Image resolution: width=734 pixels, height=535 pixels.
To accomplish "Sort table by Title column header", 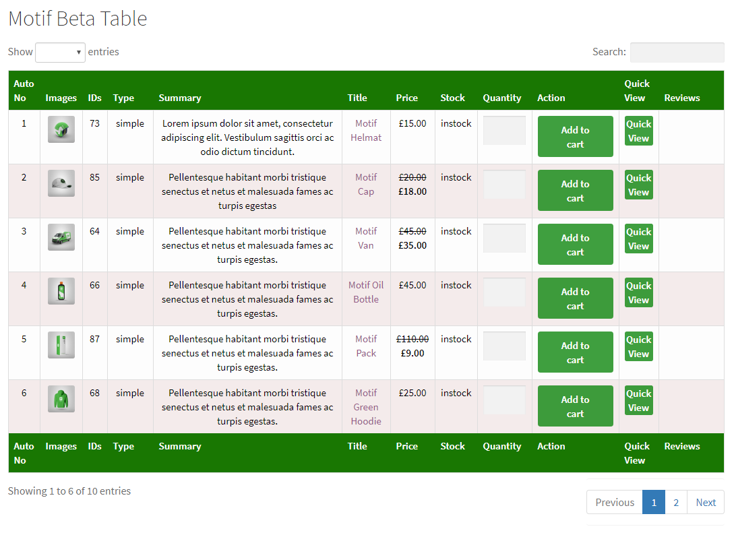I will pos(357,98).
